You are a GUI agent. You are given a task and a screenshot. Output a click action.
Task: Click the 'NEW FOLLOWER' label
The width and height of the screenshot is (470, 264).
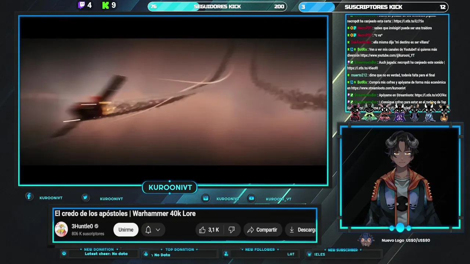pos(260,249)
